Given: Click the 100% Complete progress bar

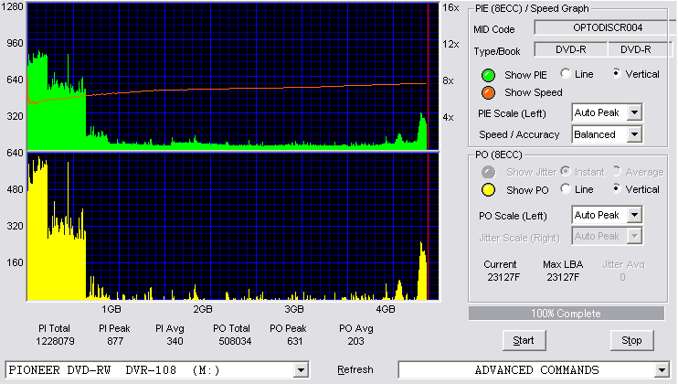Looking at the screenshot, I should point(567,314).
